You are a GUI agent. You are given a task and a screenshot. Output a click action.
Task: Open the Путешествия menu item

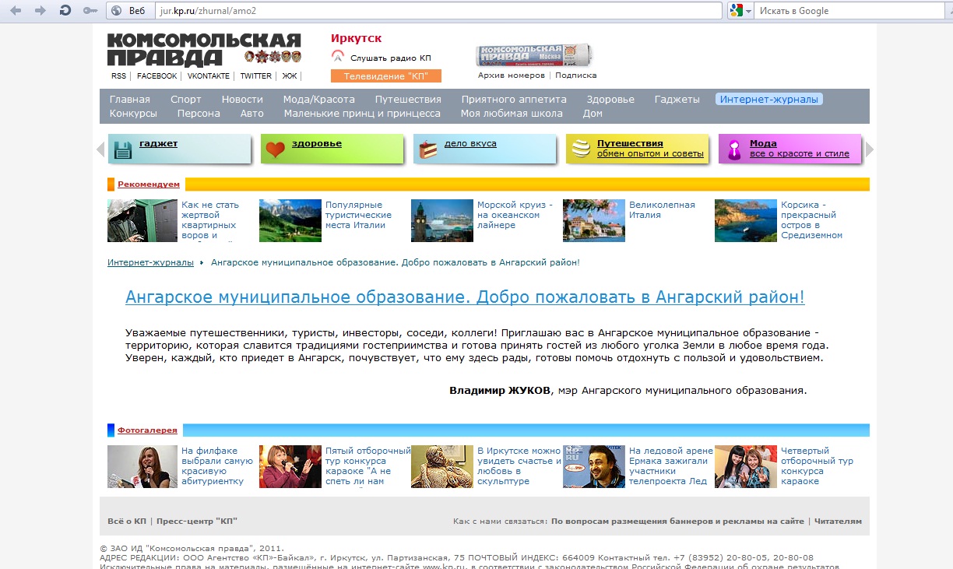click(x=408, y=100)
